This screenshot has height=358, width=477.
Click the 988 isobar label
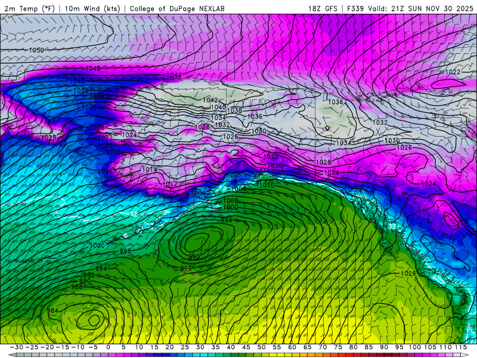click(77, 287)
